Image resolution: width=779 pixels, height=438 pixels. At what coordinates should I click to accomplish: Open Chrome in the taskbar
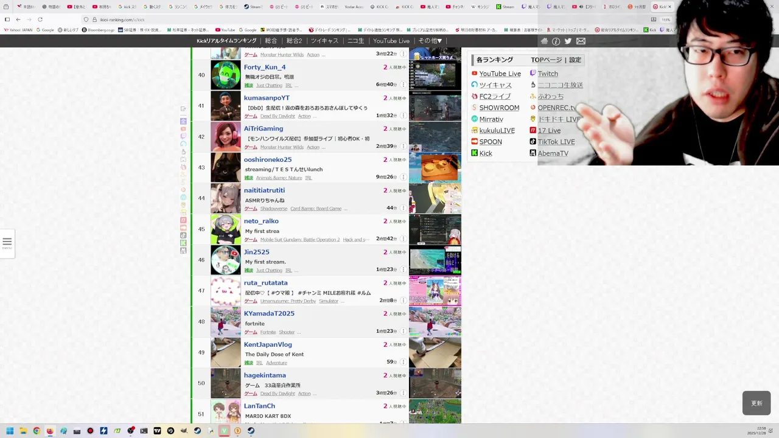point(37,431)
